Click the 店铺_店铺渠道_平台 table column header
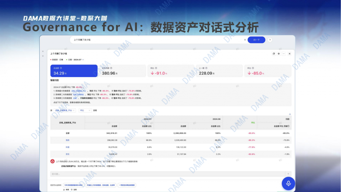 (68, 123)
